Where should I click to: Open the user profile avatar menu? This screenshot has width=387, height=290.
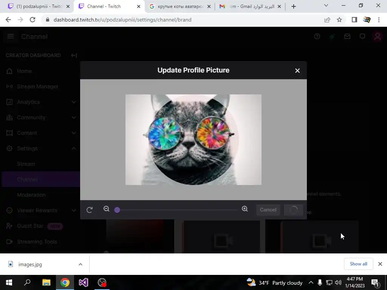(x=378, y=37)
